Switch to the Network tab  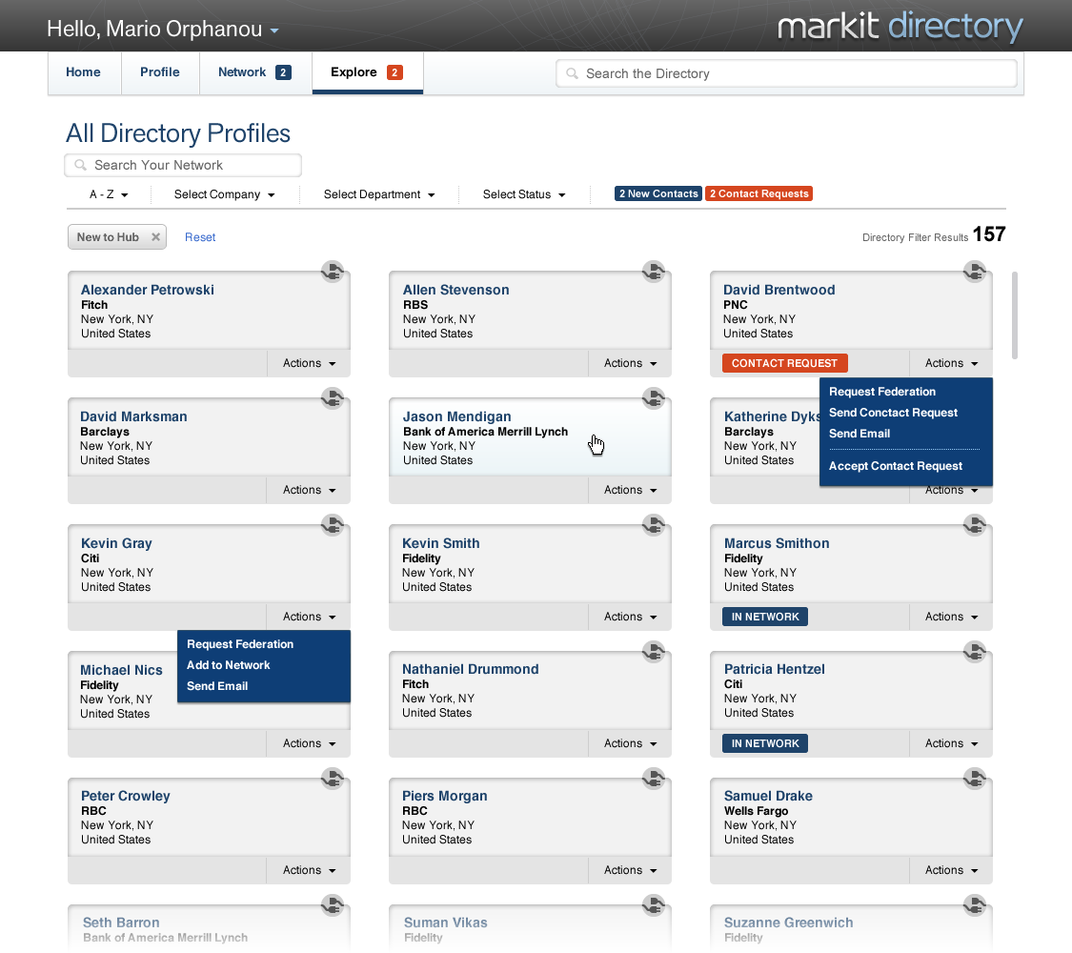[254, 72]
